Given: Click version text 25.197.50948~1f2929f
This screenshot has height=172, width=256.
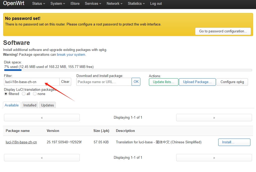Looking at the screenshot, I should pos(64,142).
